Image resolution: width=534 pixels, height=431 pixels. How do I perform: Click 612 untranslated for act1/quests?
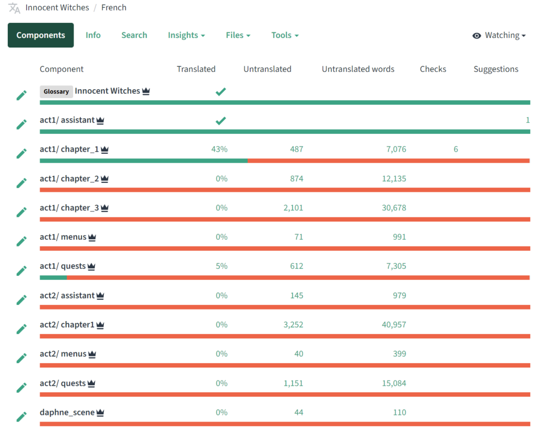pos(297,266)
